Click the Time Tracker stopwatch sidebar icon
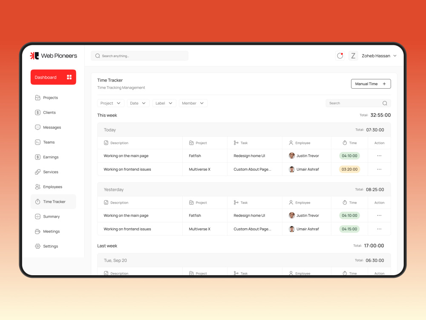The height and width of the screenshot is (320, 426). pos(37,202)
